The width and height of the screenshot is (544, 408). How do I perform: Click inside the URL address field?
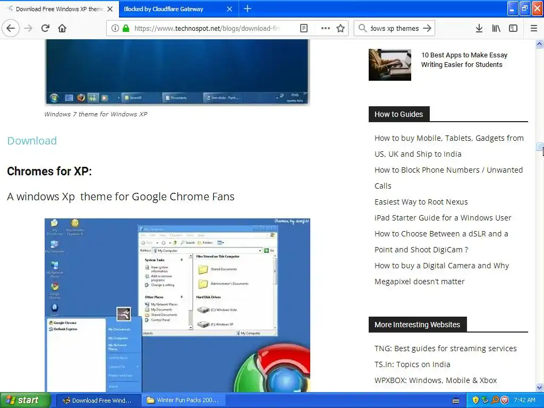point(208,28)
